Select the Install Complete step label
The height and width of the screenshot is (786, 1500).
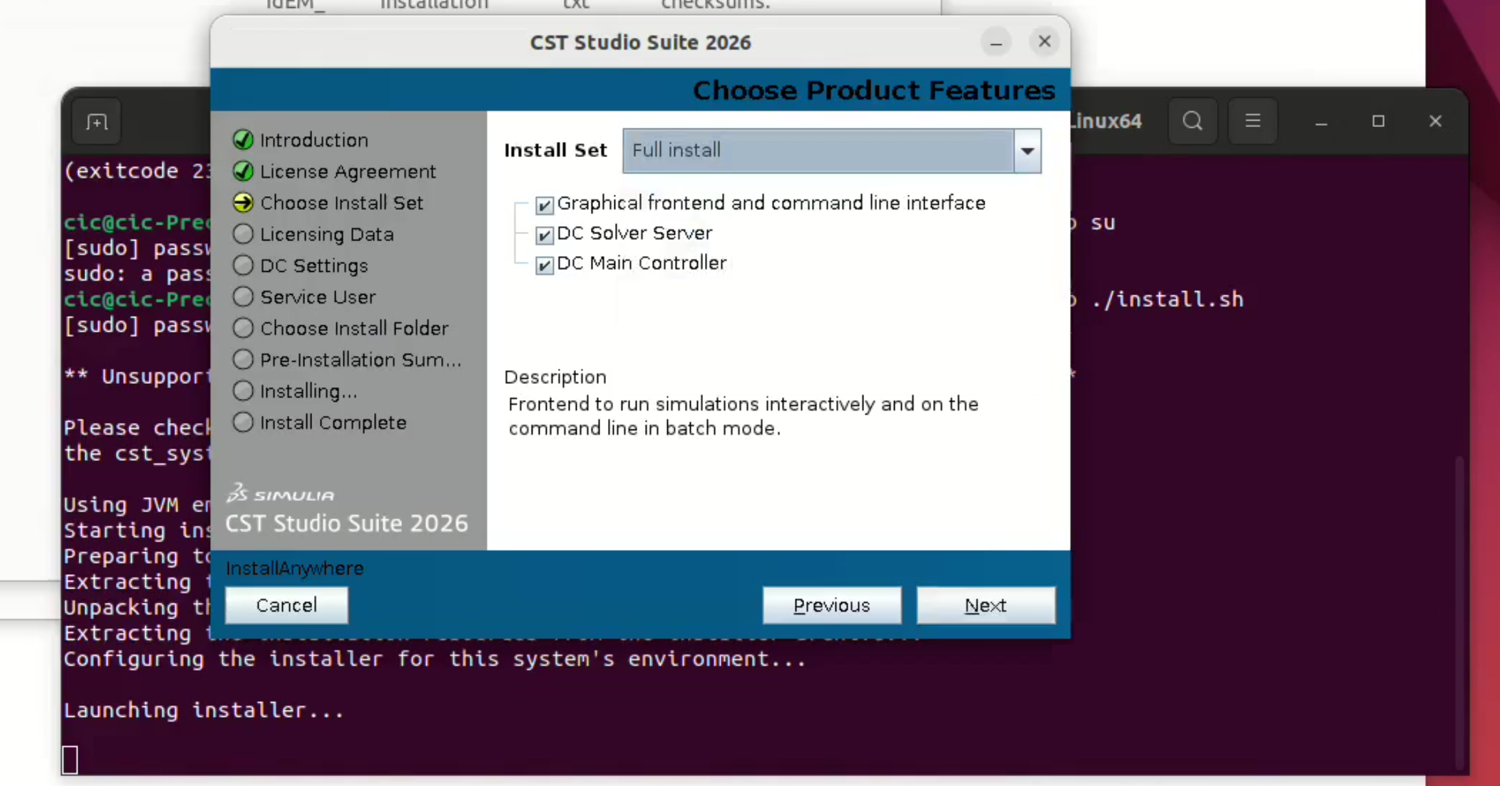pyautogui.click(x=333, y=422)
